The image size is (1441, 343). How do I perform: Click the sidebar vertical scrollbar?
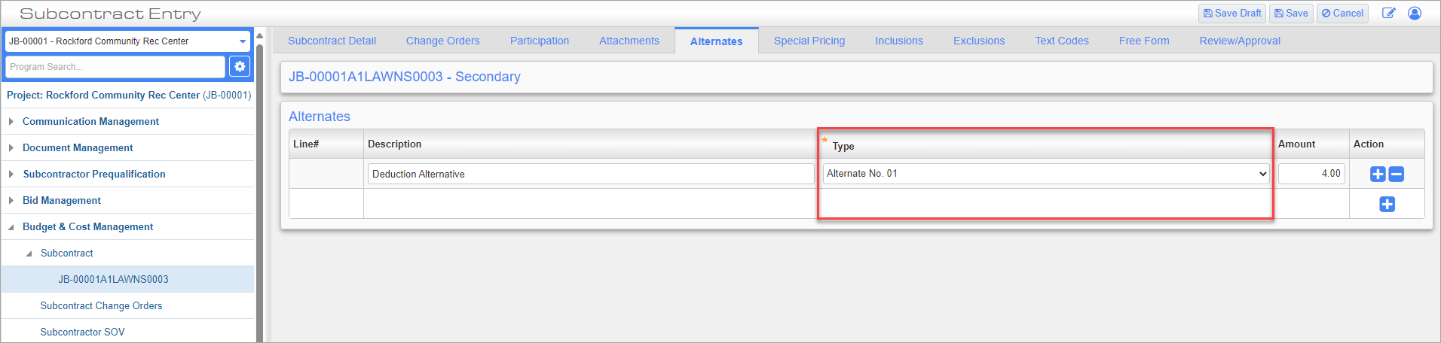click(259, 192)
